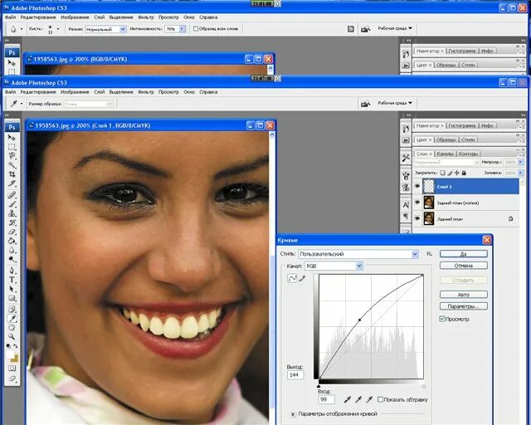
Task: Select the Brush tool
Action: pyautogui.click(x=12, y=204)
